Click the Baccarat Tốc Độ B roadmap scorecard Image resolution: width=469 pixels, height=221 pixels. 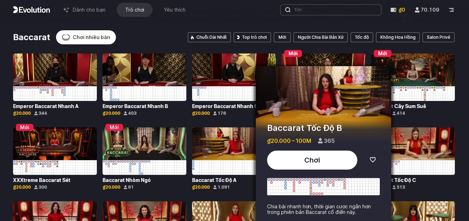[323, 187]
